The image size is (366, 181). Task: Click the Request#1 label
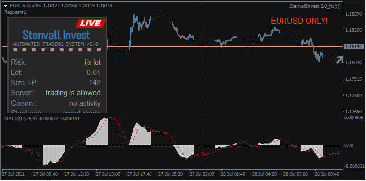[16, 12]
